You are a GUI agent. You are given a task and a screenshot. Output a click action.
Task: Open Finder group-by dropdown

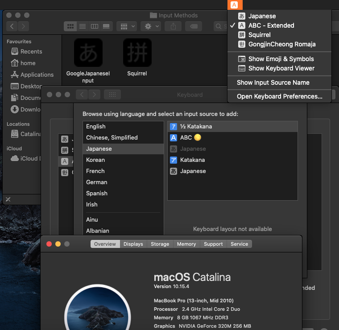(x=127, y=26)
